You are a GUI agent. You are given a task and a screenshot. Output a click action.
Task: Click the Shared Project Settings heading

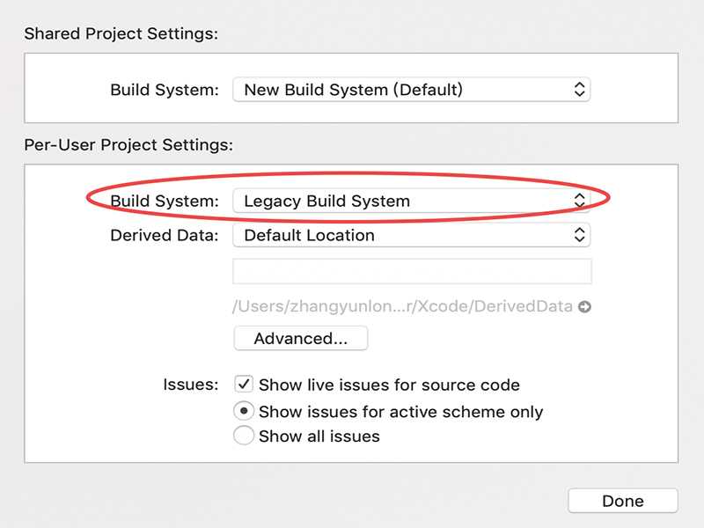click(x=121, y=33)
